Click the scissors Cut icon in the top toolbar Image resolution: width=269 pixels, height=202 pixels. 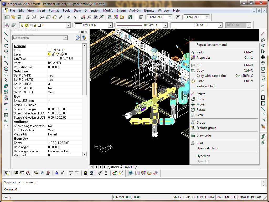click(x=42, y=17)
